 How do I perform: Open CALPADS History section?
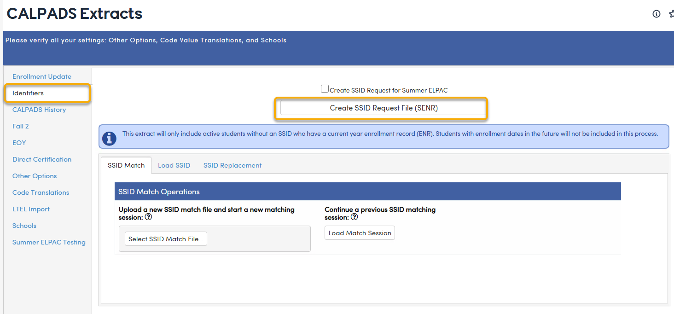(39, 110)
